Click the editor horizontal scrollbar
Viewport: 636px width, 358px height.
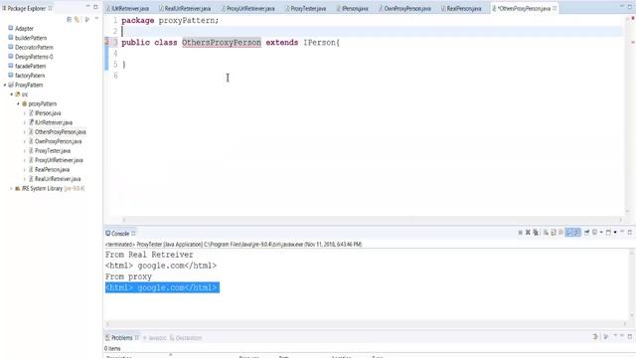click(372, 220)
